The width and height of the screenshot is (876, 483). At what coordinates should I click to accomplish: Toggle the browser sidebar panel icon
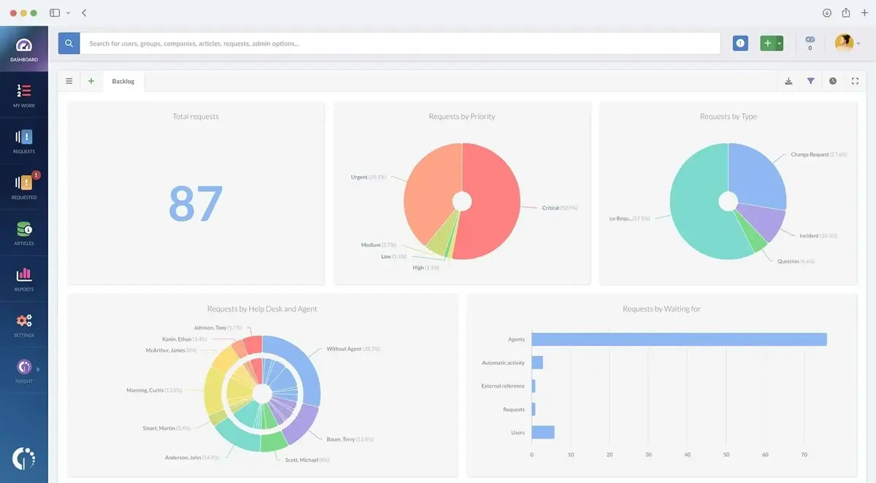[55, 13]
